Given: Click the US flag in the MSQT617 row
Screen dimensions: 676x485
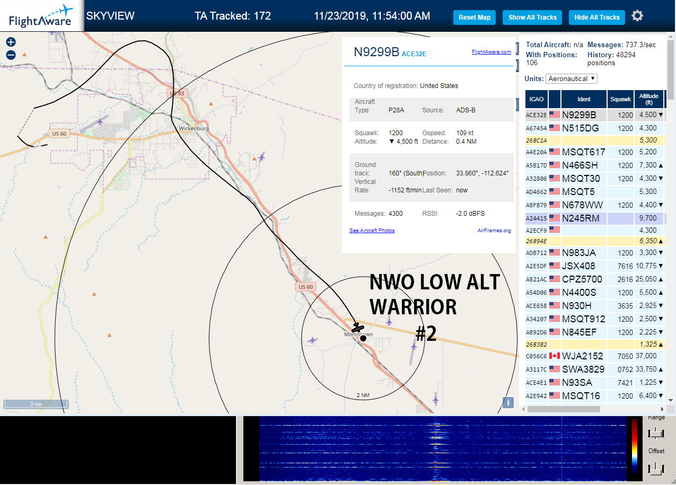Looking at the screenshot, I should point(555,152).
